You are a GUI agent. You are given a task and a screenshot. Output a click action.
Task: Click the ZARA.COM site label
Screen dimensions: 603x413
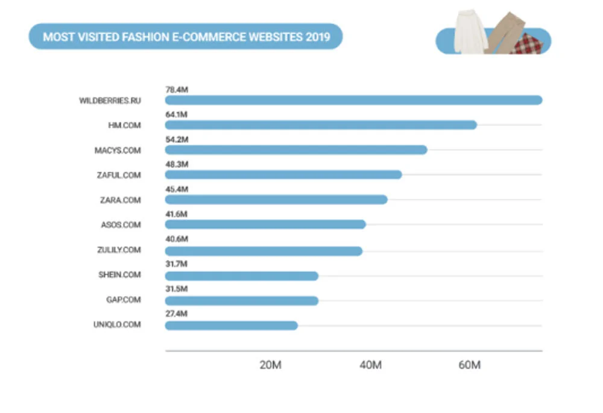pyautogui.click(x=121, y=200)
